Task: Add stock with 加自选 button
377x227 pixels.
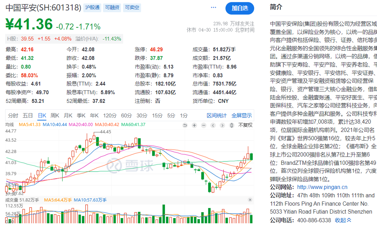Action: click(240, 8)
